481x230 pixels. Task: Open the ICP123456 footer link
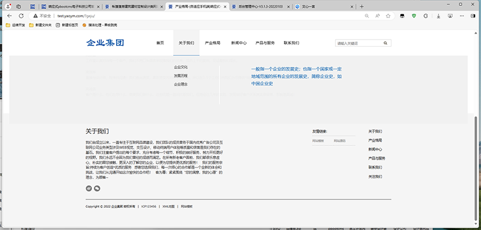149,207
